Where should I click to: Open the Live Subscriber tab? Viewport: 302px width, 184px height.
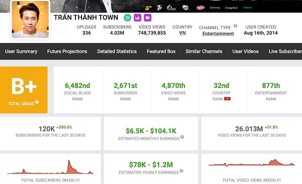[285, 51]
